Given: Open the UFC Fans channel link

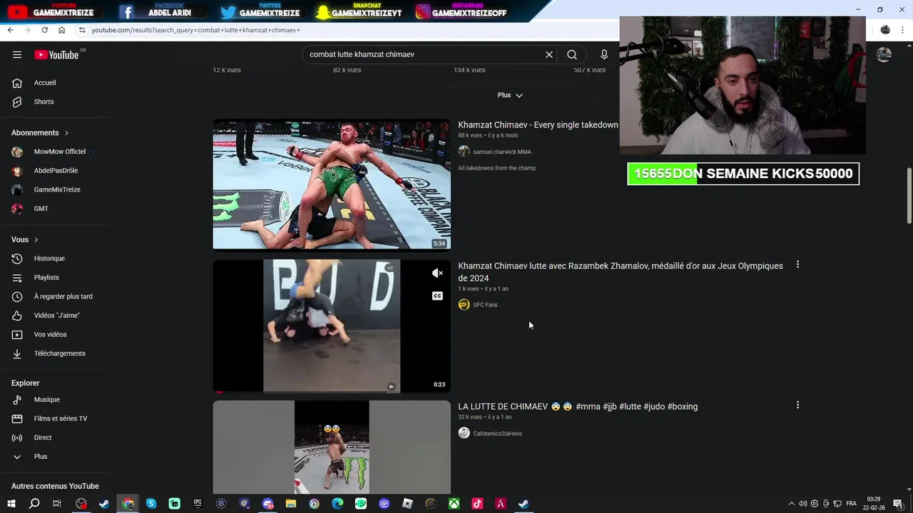Looking at the screenshot, I should point(485,305).
